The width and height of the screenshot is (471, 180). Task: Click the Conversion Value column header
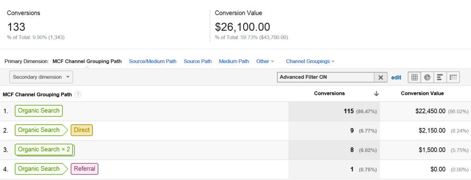click(x=422, y=93)
